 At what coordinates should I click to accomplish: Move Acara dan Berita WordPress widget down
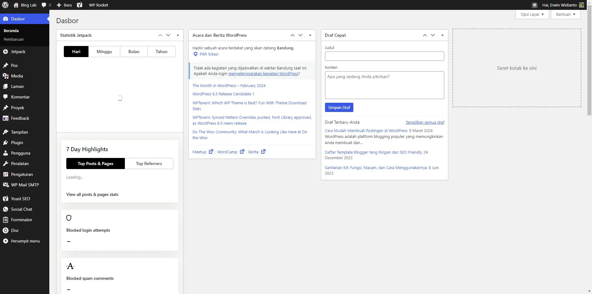pyautogui.click(x=301, y=35)
